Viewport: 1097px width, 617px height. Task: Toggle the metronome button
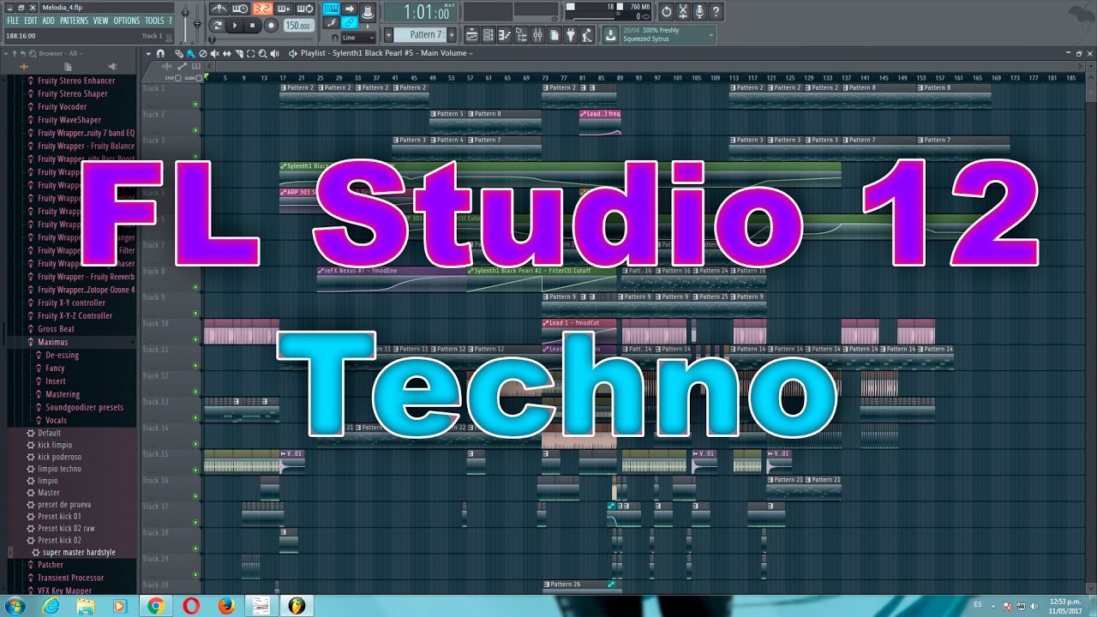pos(220,9)
